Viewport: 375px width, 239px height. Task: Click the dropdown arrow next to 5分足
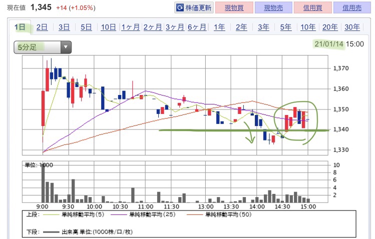tap(66, 47)
